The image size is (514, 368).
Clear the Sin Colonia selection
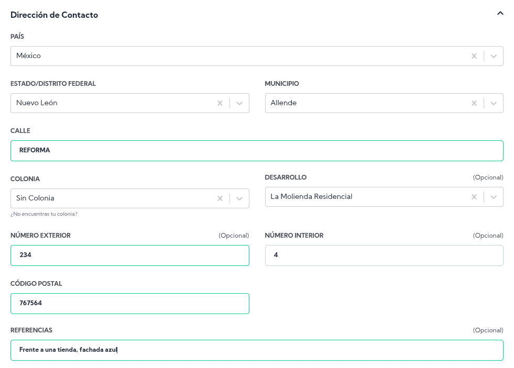(x=220, y=198)
